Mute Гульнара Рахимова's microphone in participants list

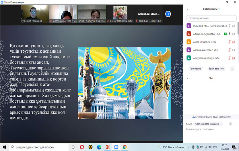(229, 26)
